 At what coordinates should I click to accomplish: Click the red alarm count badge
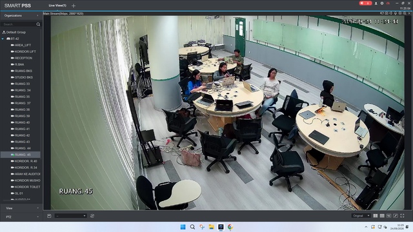[365, 3]
